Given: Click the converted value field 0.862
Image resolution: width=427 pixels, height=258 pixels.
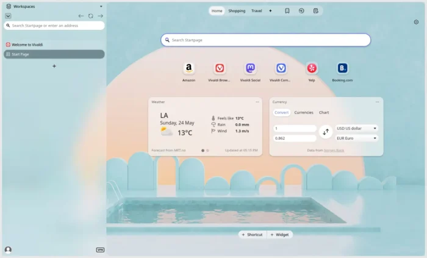Looking at the screenshot, I should [295, 138].
